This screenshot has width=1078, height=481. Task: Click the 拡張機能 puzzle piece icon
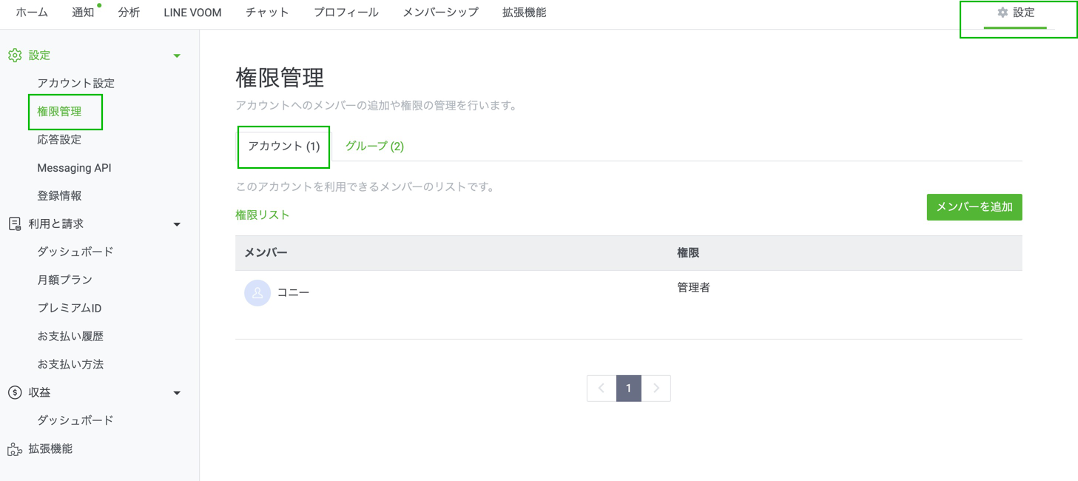[15, 449]
